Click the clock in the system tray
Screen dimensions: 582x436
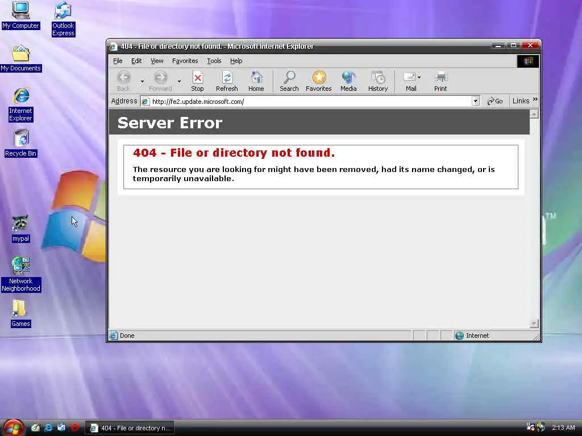coord(563,427)
